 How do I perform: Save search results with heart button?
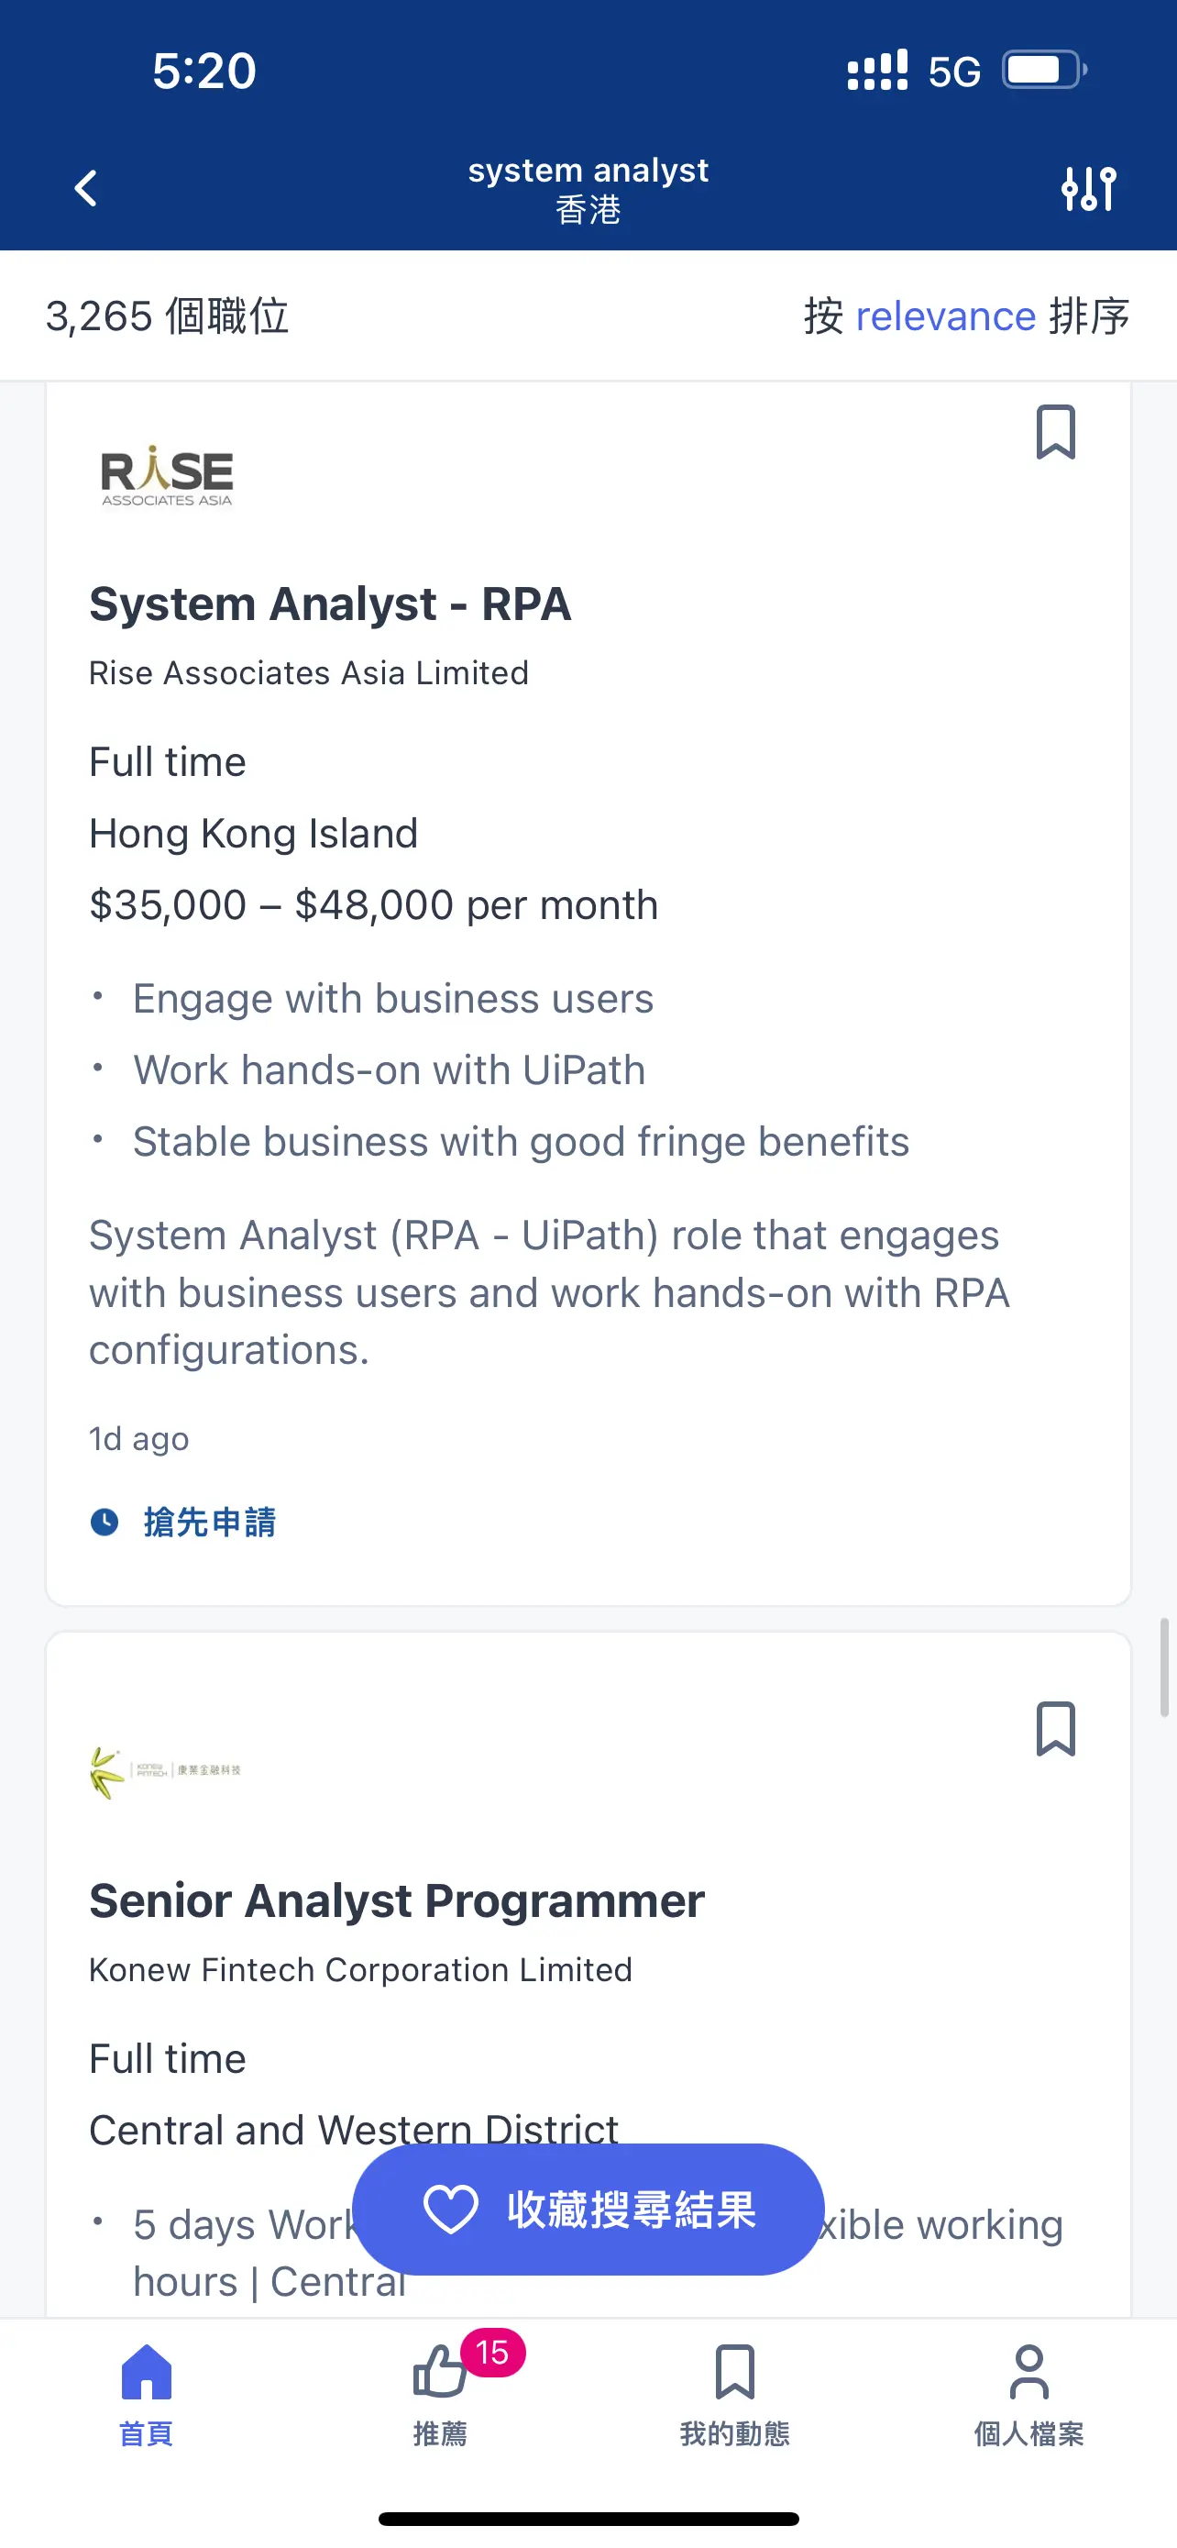tap(588, 2209)
